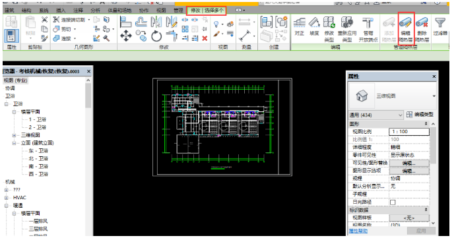The width and height of the screenshot is (456, 238).
Task: Expand the 三维视图 tree node
Action: click(14, 135)
